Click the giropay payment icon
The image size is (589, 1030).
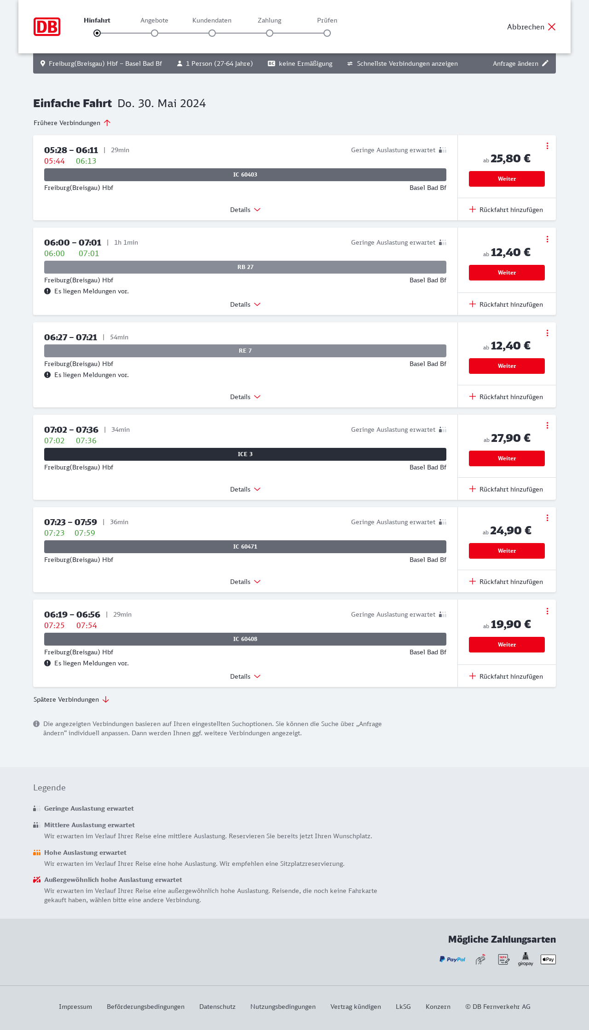(x=525, y=959)
